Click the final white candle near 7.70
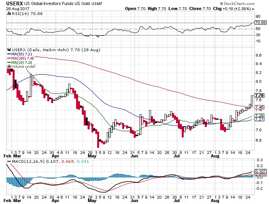Viewport: 269px width, 204px height. click(252, 101)
